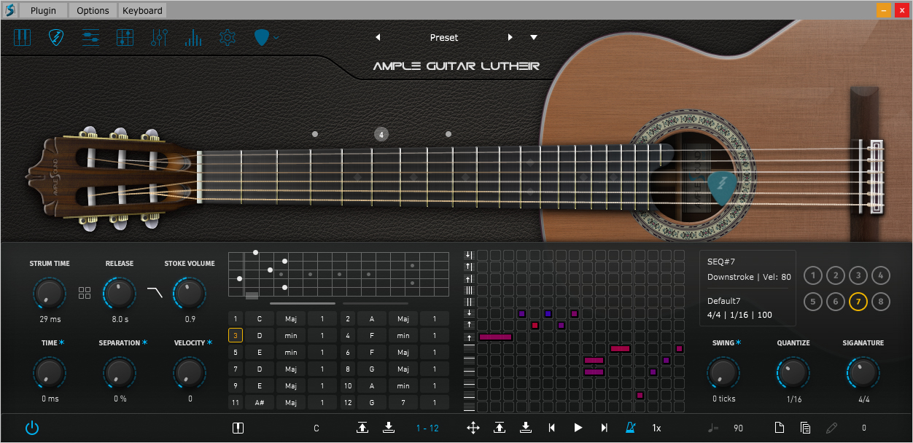Toggle the power button

coord(32,428)
